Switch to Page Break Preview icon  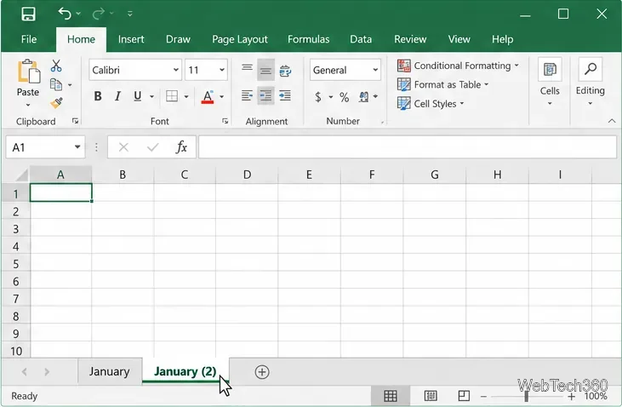[x=464, y=396]
